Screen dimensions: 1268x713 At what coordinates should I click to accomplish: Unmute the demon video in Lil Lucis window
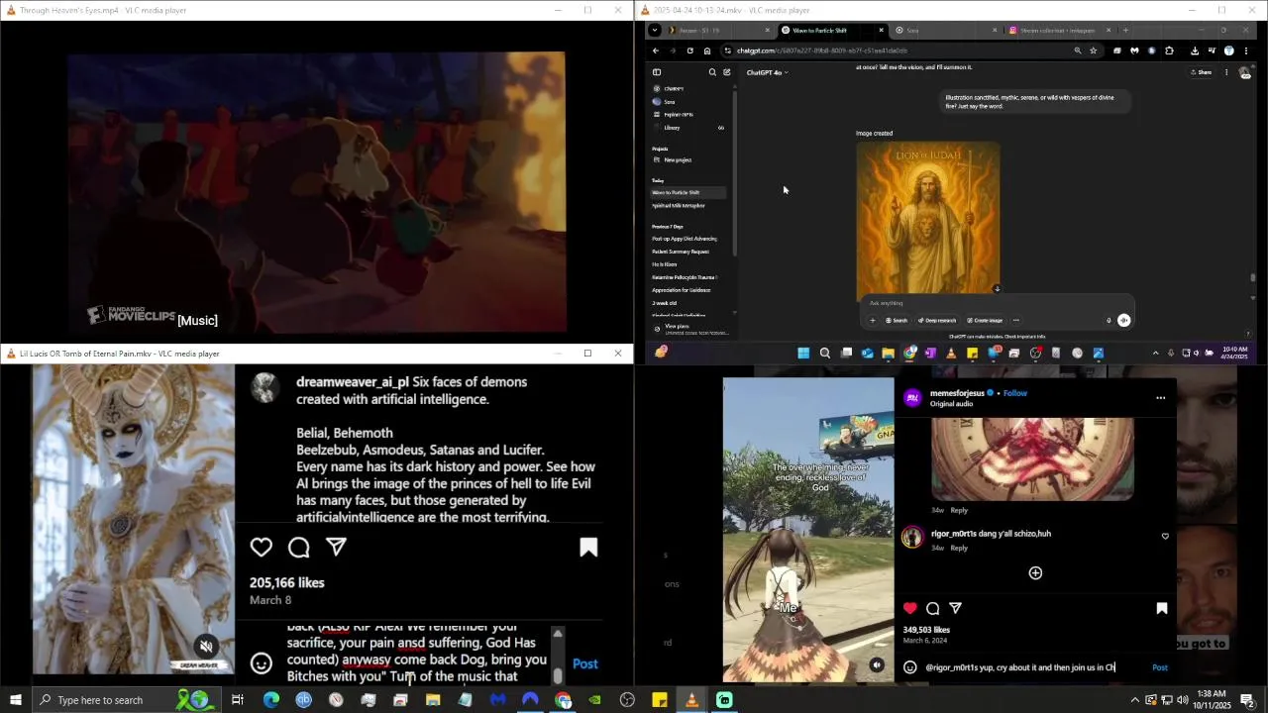tap(206, 647)
